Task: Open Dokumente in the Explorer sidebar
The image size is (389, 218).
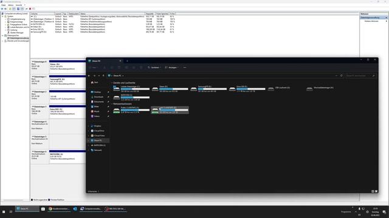Action: point(97,102)
